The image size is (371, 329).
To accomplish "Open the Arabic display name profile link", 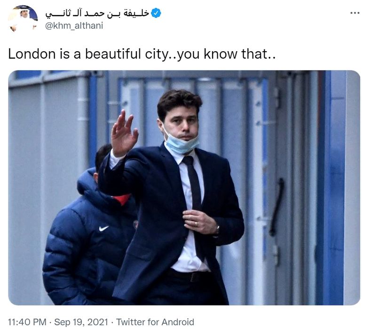I will point(97,13).
